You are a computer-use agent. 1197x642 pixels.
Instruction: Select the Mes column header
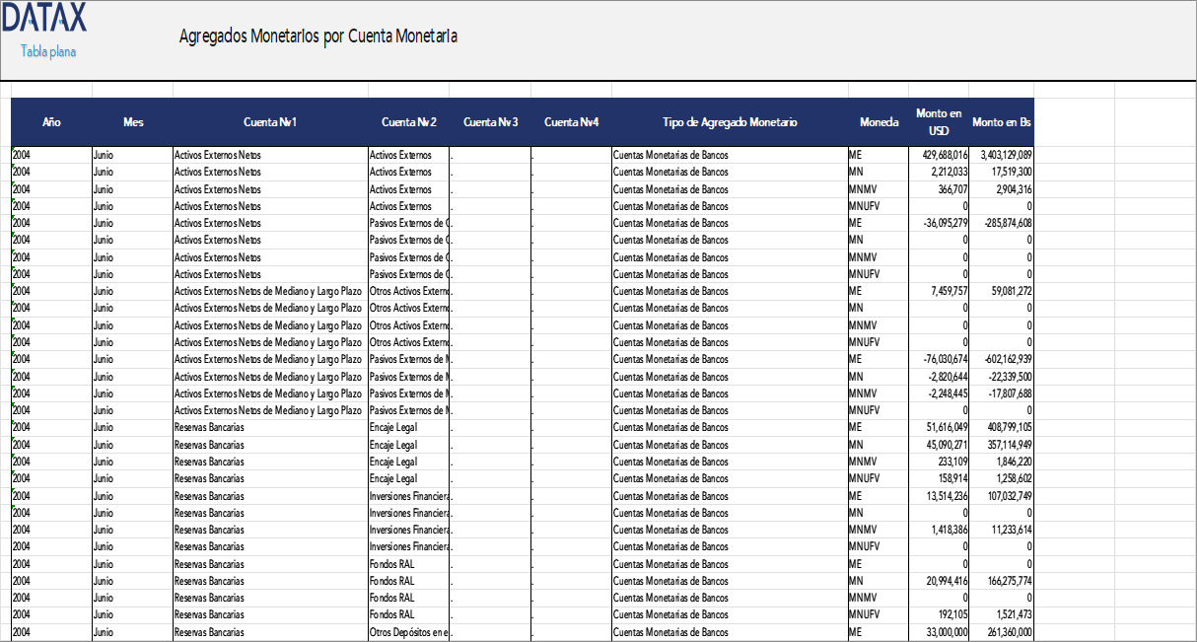132,122
